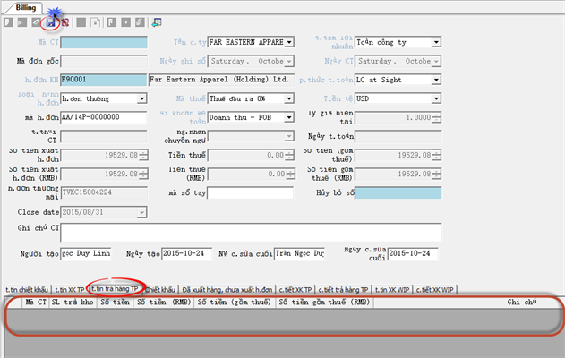Click the exit icon at toolbar end
The height and width of the screenshot is (358, 565).
157,22
